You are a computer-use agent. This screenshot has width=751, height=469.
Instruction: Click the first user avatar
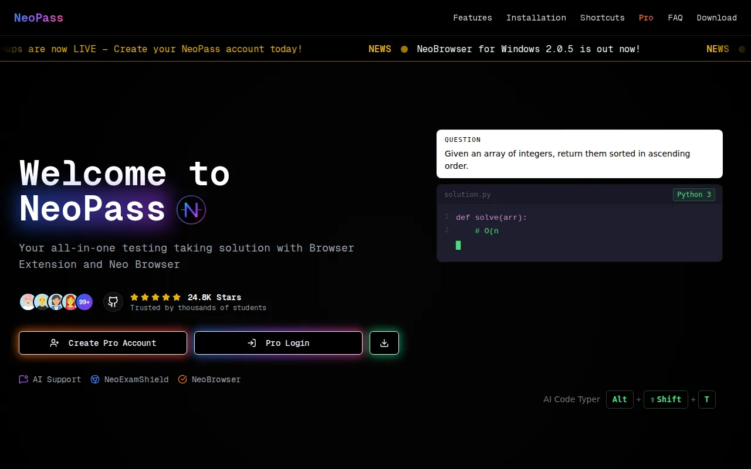click(x=28, y=302)
